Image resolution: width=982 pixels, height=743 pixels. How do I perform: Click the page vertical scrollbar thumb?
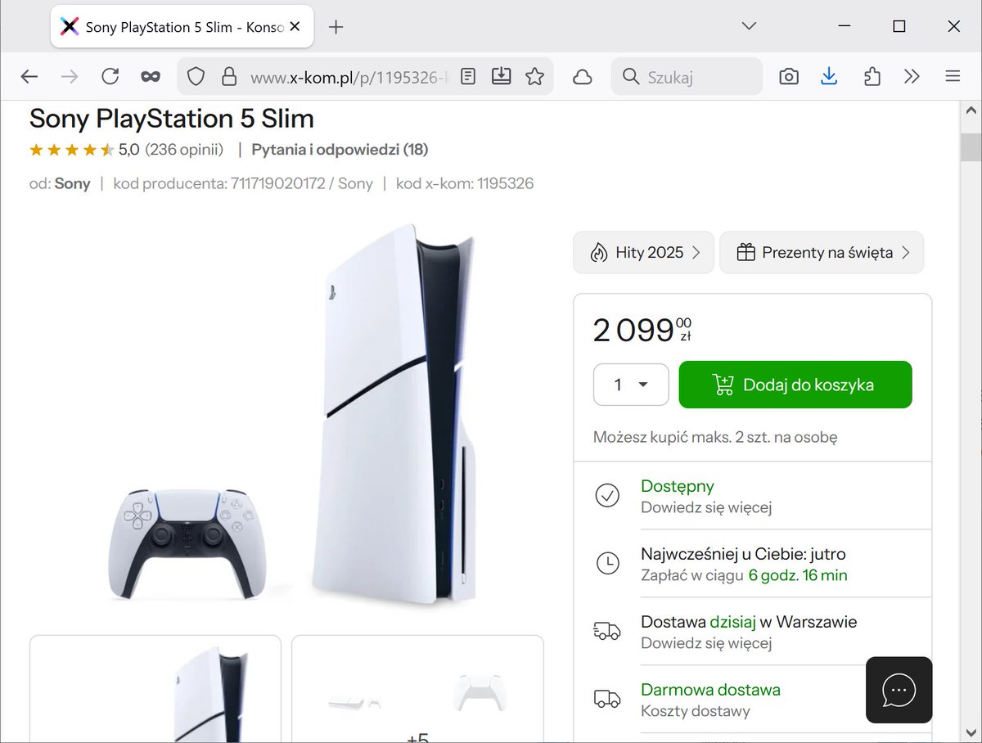(x=971, y=147)
